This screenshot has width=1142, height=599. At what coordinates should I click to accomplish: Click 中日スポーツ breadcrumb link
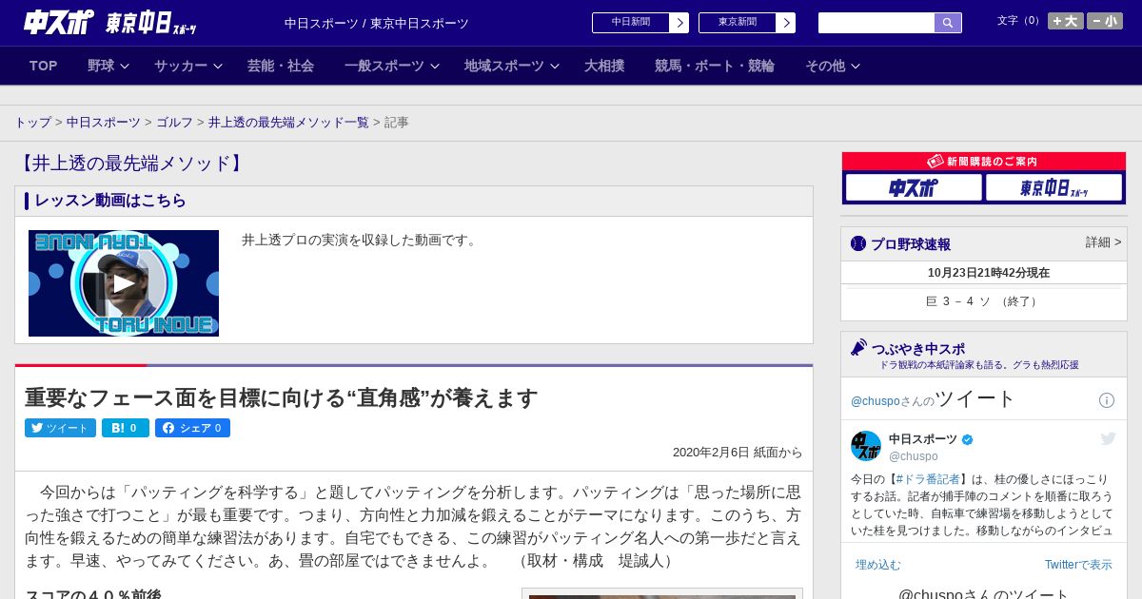tap(104, 123)
